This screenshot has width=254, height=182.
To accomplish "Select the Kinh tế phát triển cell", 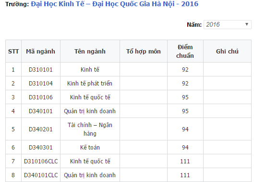I will click(x=90, y=83).
